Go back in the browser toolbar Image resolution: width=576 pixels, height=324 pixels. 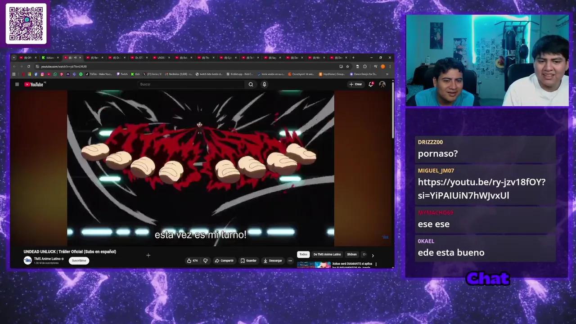click(x=14, y=67)
